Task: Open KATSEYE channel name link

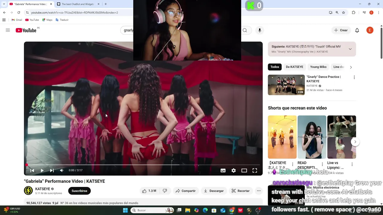Action: [42, 189]
